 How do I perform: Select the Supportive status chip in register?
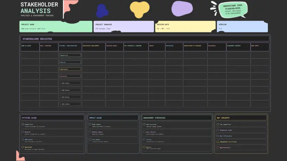(70, 55)
